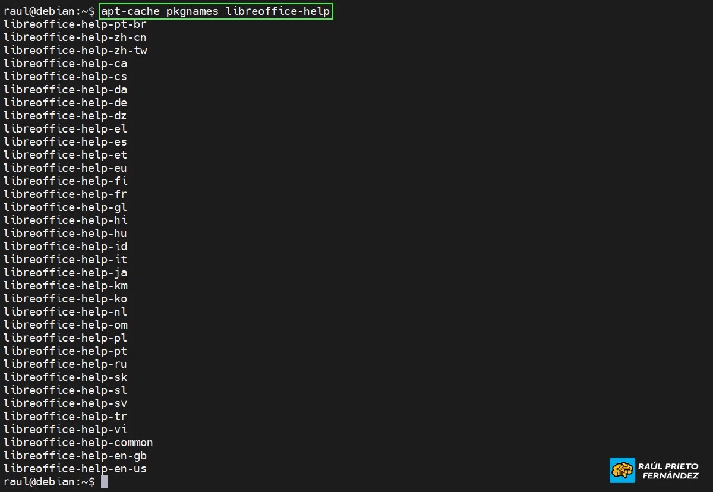Click on libreoffice-help-de output line
Image resolution: width=713 pixels, height=492 pixels.
click(65, 103)
